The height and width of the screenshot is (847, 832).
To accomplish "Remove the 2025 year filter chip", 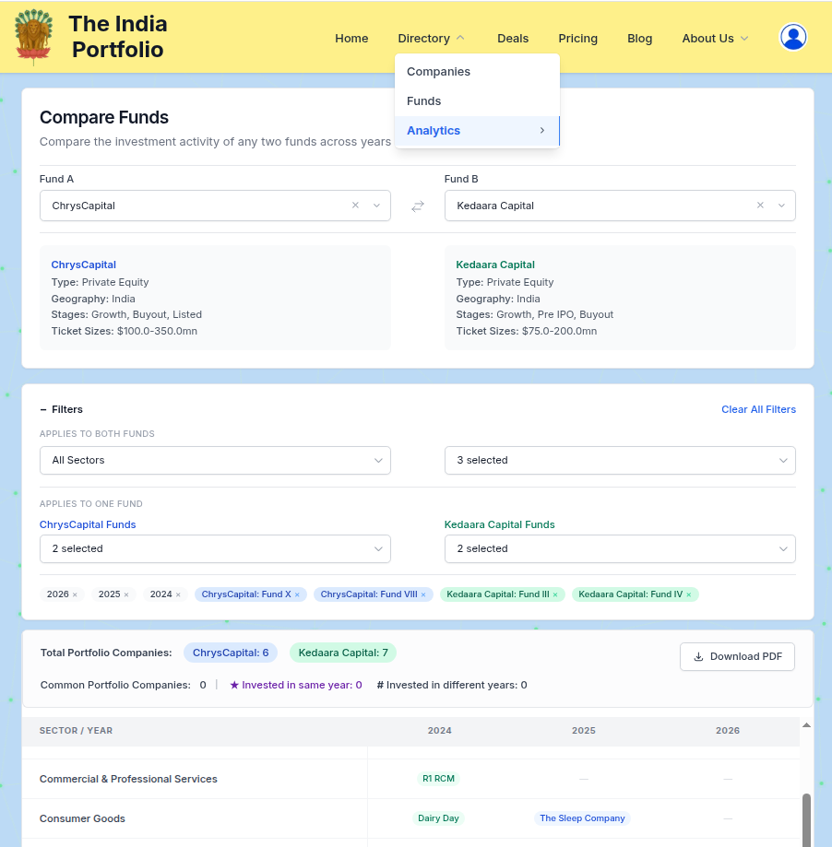I will (126, 594).
